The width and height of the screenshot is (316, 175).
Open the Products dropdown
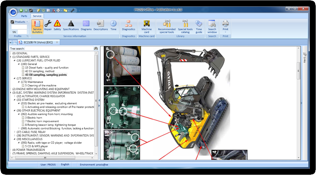(x=19, y=22)
